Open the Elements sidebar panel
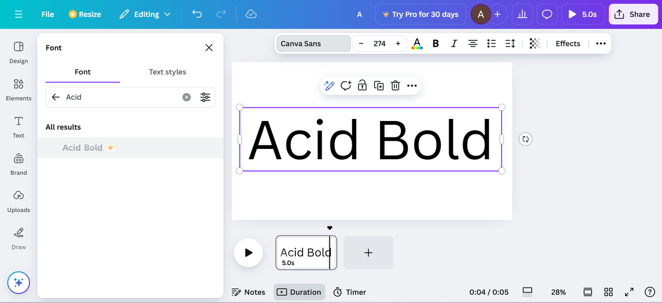The height and width of the screenshot is (303, 662). [19, 89]
